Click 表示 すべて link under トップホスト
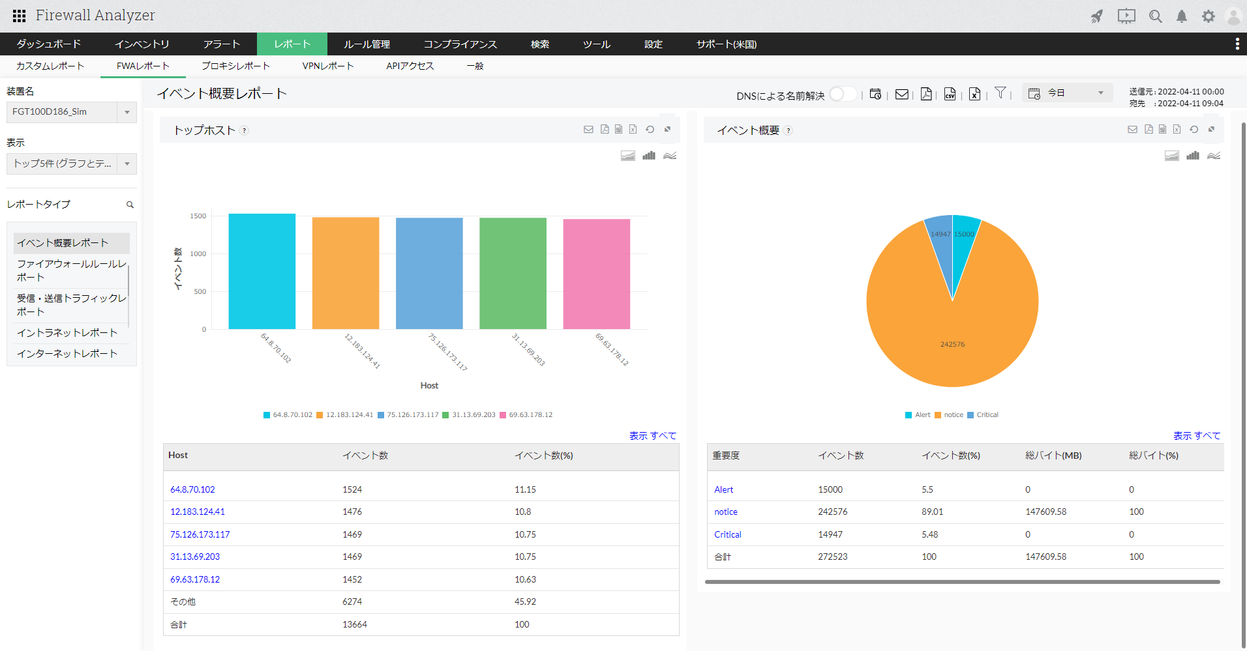 (653, 435)
